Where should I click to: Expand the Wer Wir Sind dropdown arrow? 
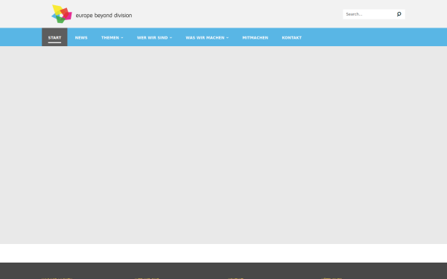(x=171, y=38)
